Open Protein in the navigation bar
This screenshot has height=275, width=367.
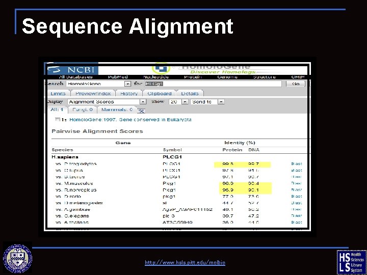point(193,77)
